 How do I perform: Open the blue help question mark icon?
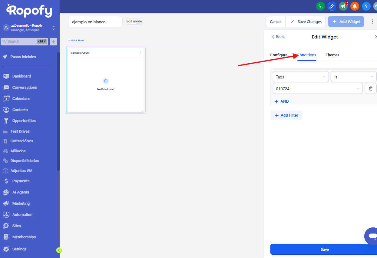click(x=366, y=6)
